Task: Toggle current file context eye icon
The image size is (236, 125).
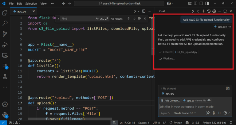Action: point(209,100)
